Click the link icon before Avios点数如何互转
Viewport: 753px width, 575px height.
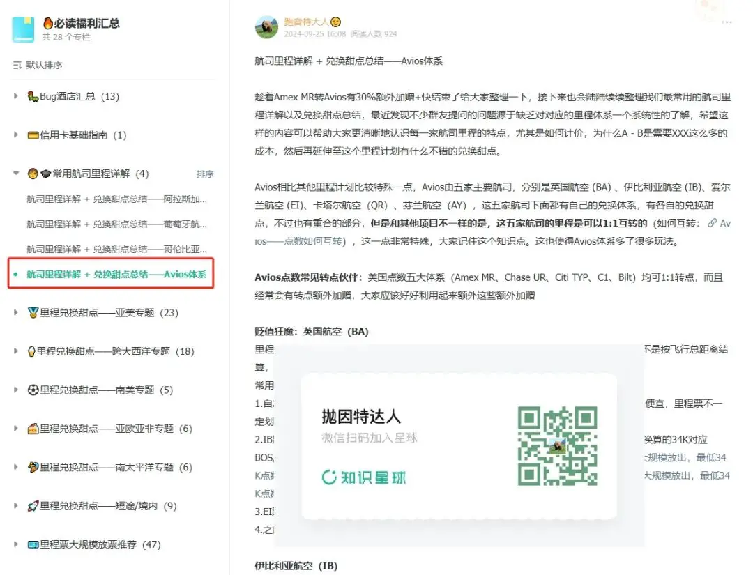(712, 224)
